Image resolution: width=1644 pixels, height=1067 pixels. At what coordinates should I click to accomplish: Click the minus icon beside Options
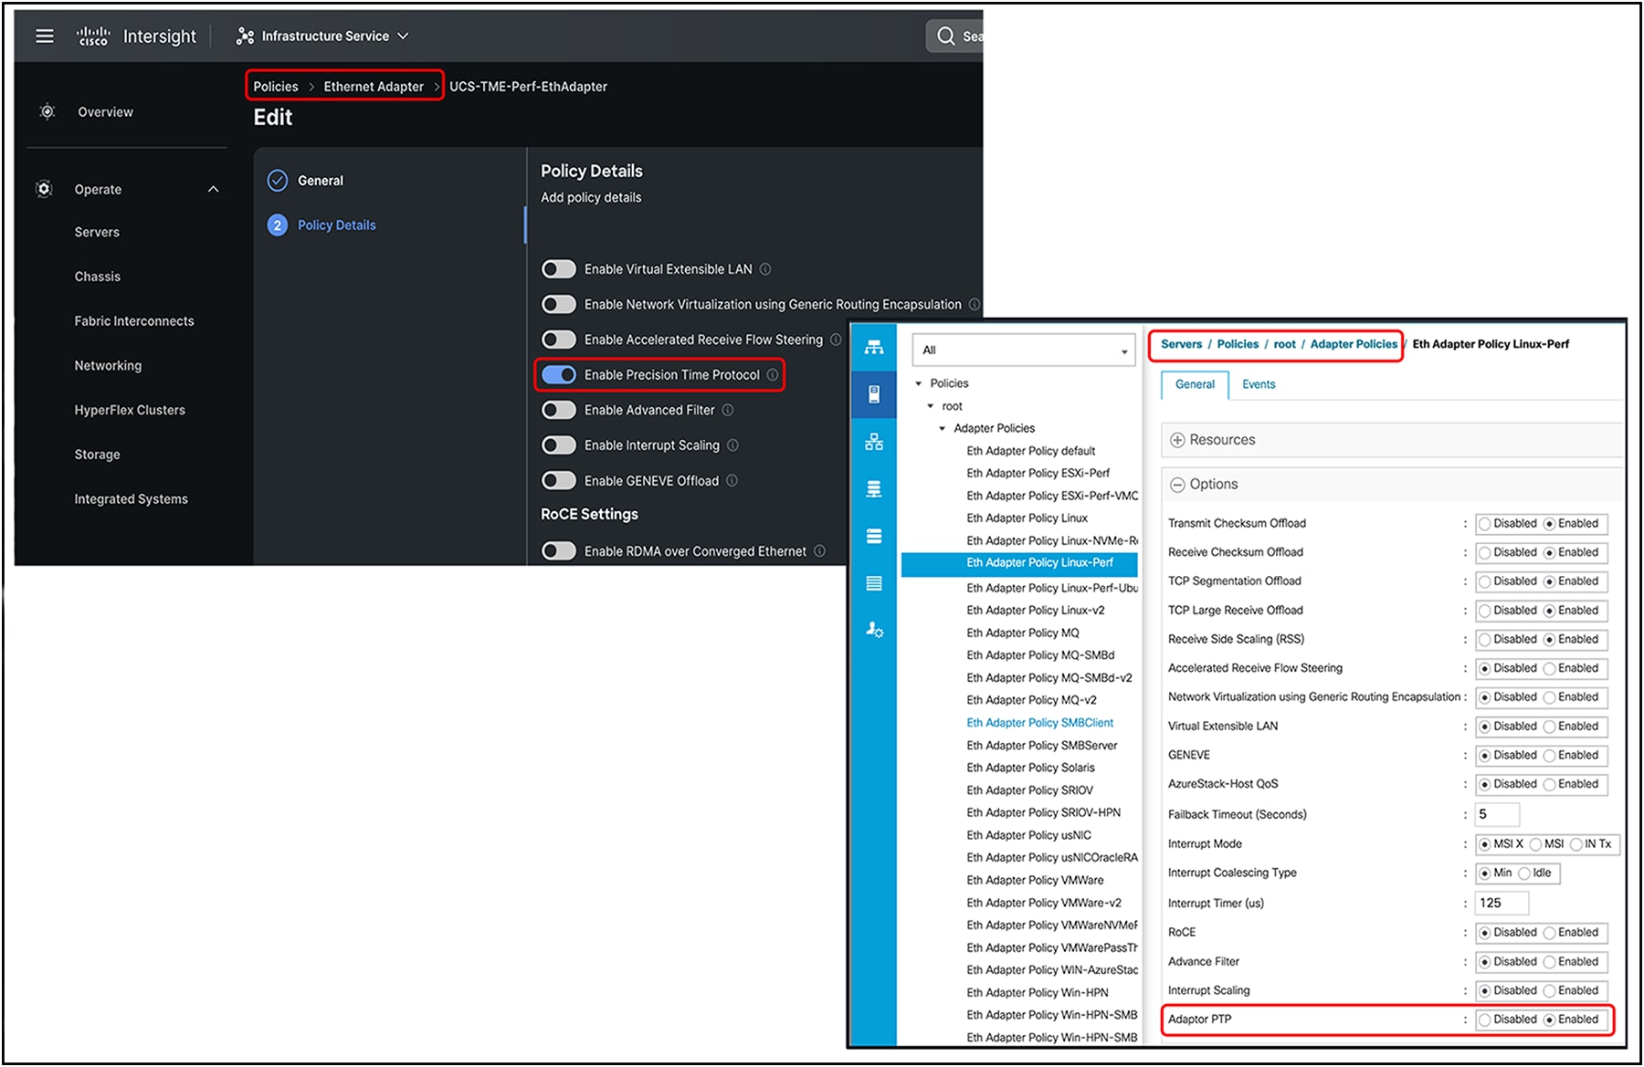coord(1177,485)
